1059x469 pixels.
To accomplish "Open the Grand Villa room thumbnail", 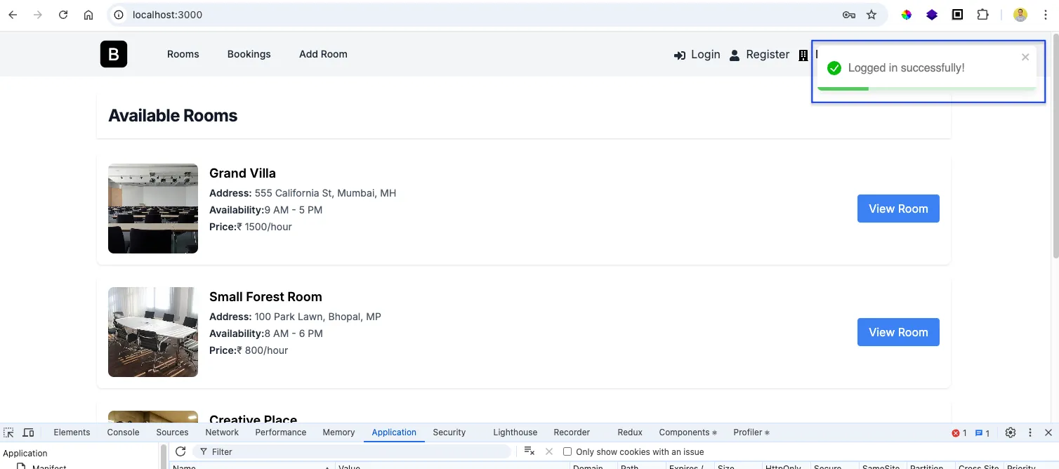I will tap(153, 209).
